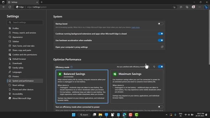Toggle the Efficiency mode switch
This screenshot has width=210, height=118.
click(160, 67)
